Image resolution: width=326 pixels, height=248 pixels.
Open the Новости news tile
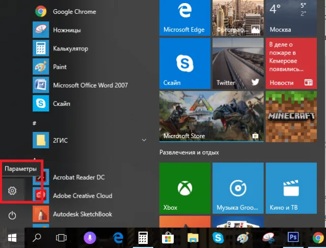[291, 63]
